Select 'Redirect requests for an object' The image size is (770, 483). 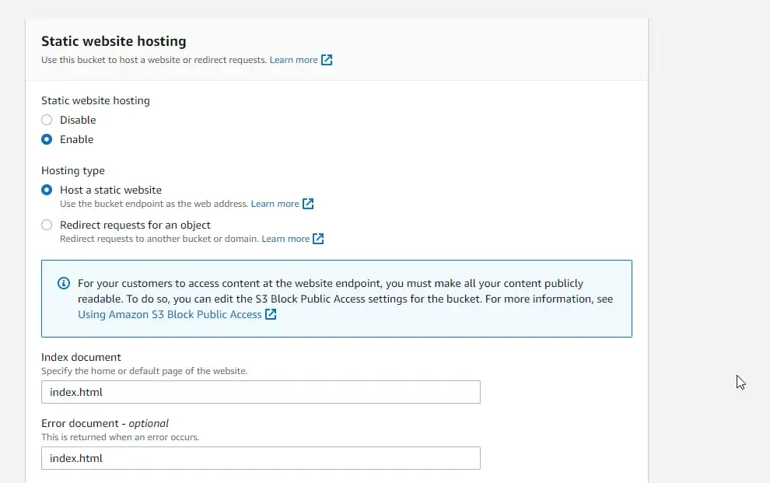click(46, 225)
